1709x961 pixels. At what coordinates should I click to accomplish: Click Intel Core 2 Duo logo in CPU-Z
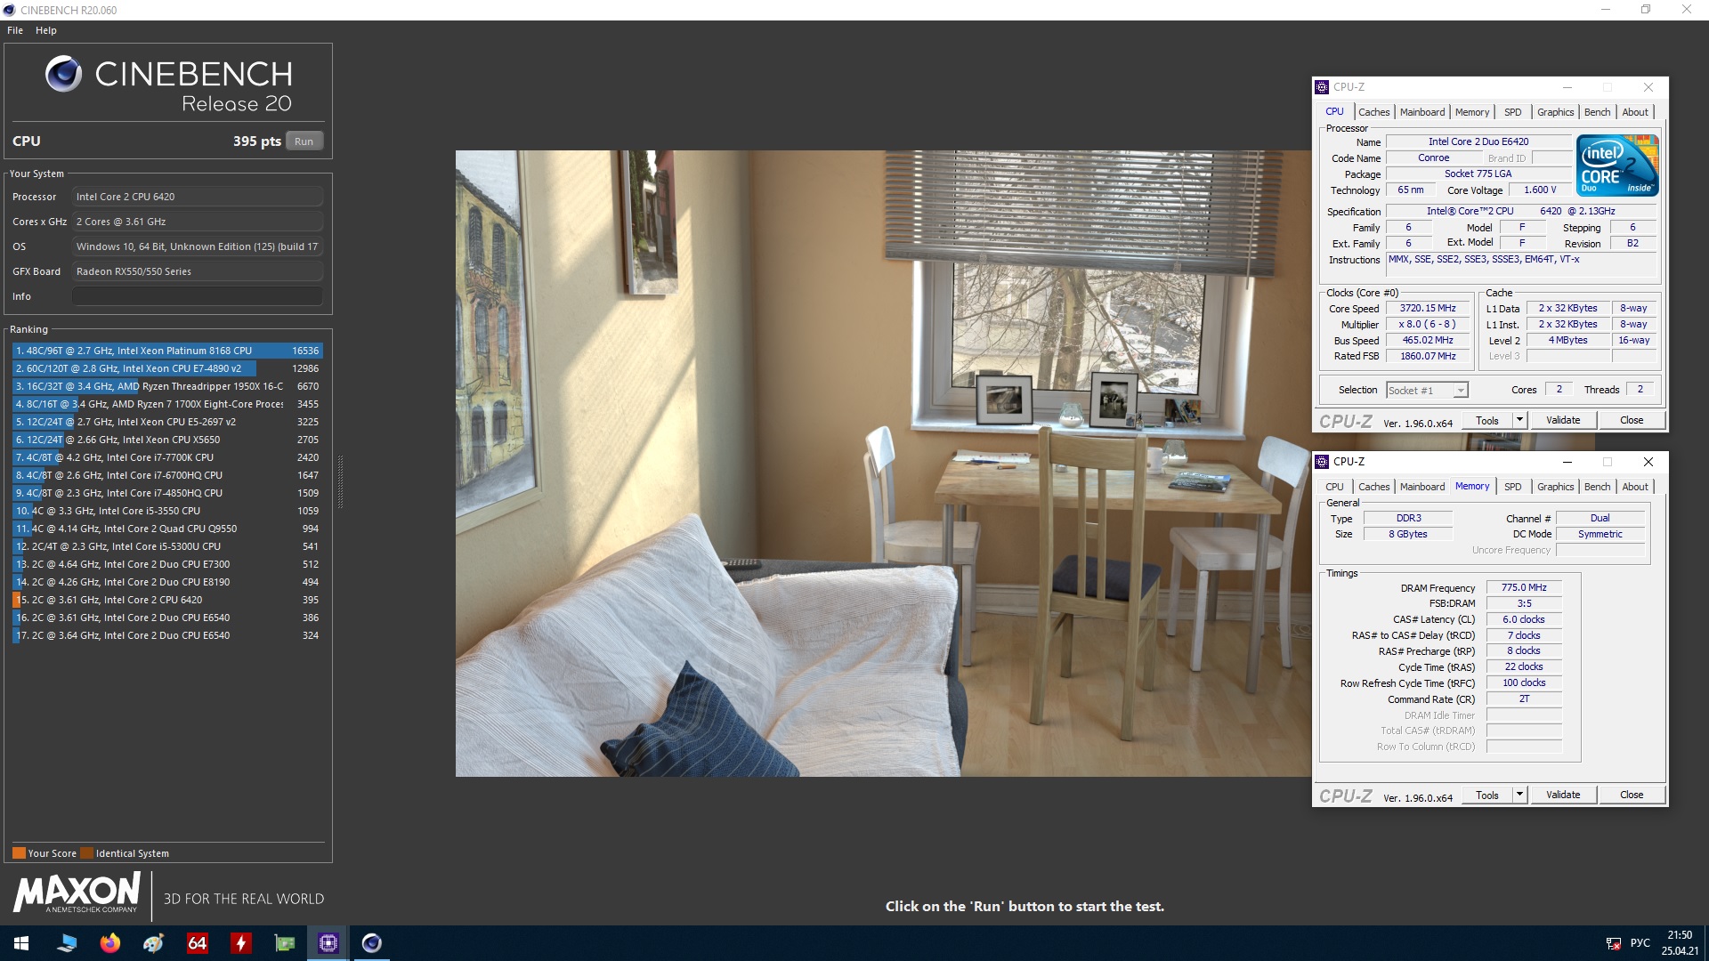1617,166
